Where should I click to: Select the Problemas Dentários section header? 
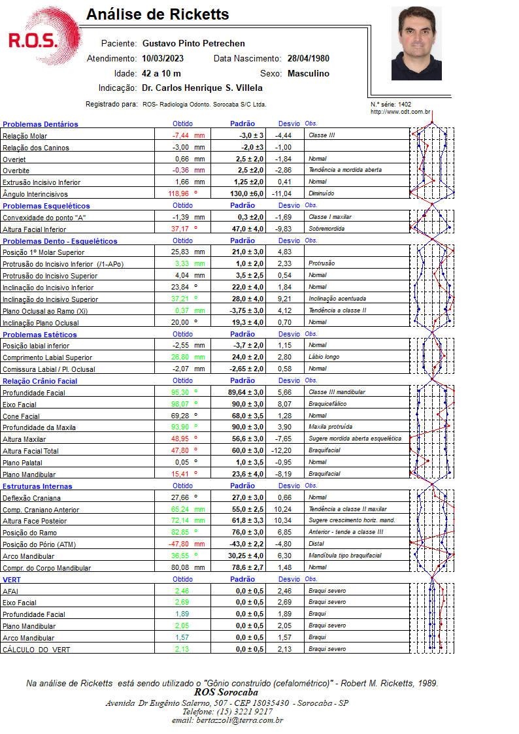coord(41,124)
